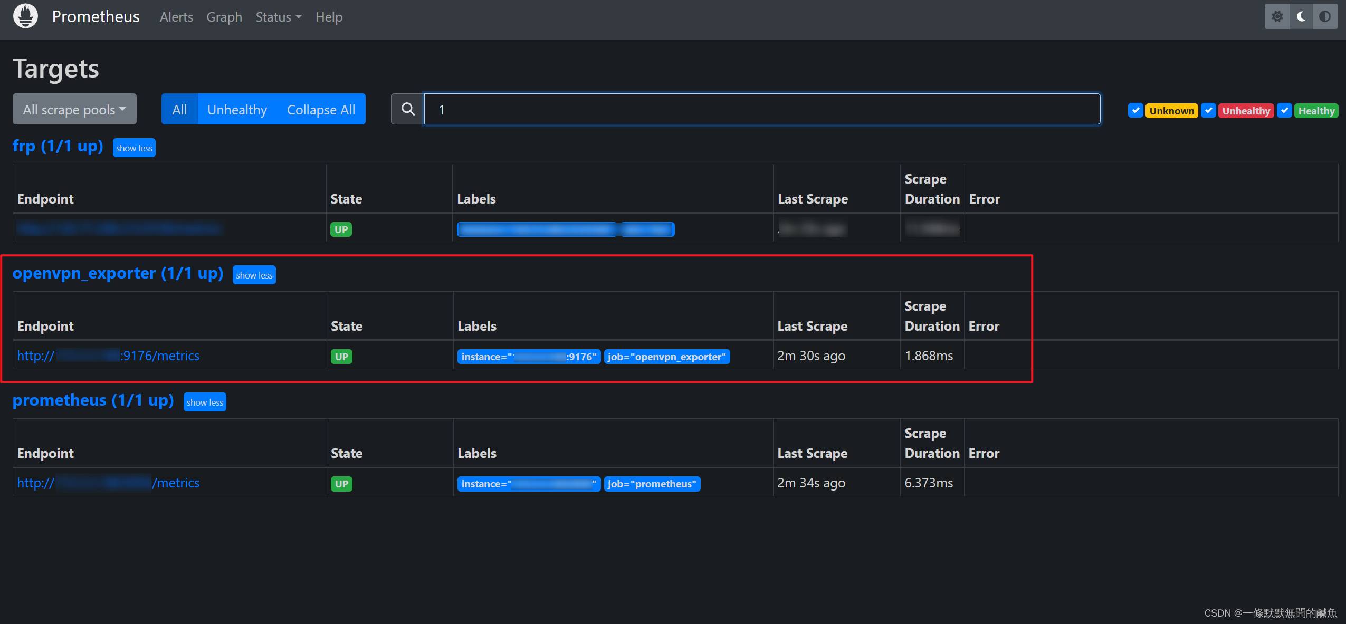Toggle the Unhealthy state checkbox
1346x624 pixels.
click(x=1208, y=111)
